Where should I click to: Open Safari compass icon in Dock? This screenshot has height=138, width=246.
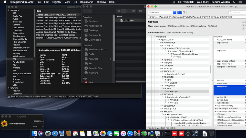coord(55,134)
